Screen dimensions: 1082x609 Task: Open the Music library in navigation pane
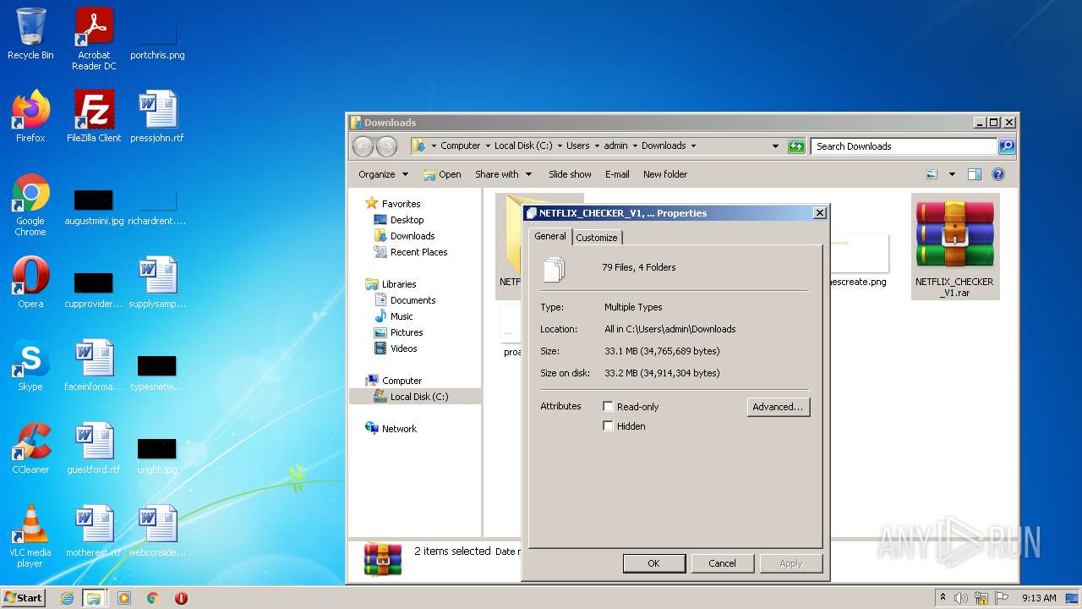tap(393, 316)
